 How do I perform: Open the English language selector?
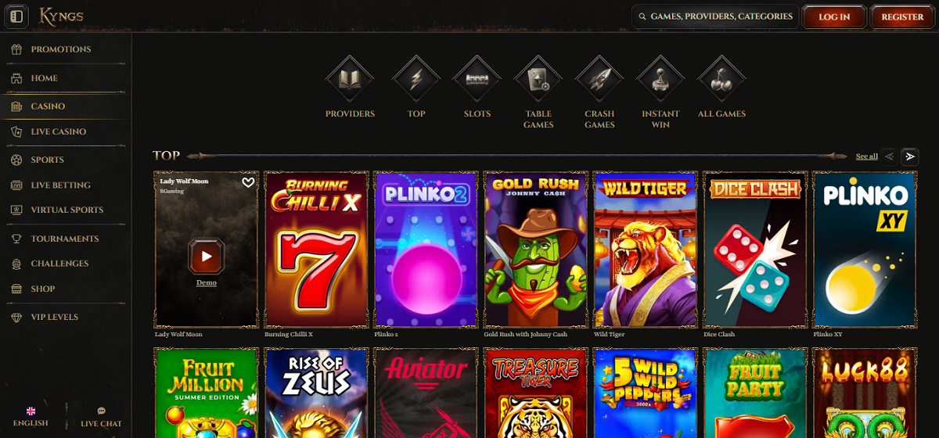(x=31, y=417)
